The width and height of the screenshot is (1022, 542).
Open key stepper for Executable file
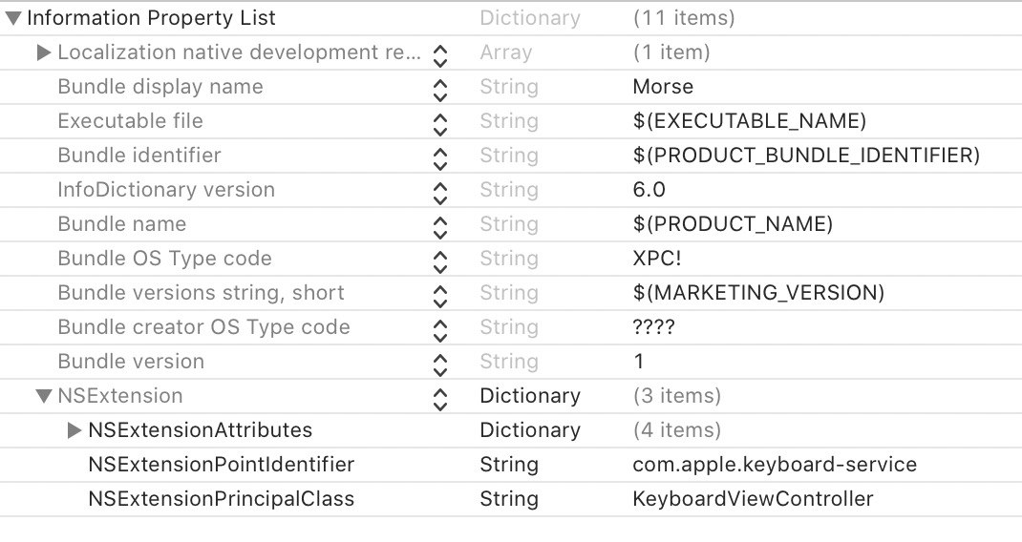[440, 125]
